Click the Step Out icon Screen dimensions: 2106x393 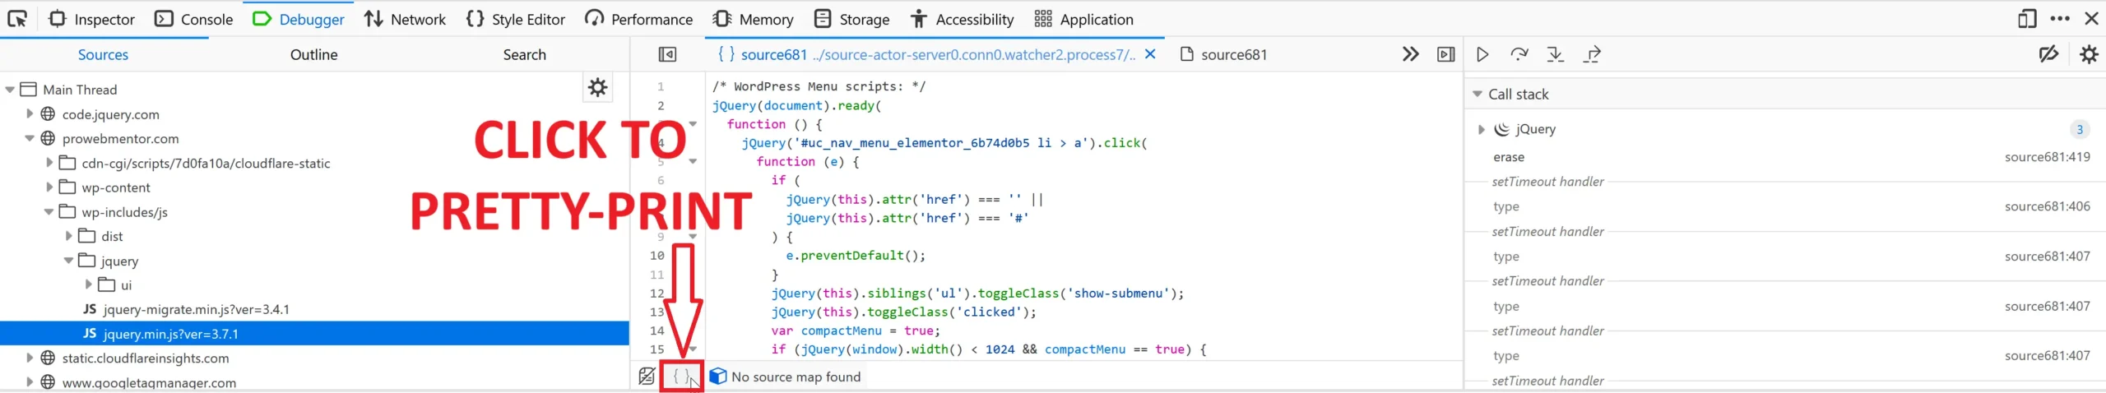tap(1592, 55)
